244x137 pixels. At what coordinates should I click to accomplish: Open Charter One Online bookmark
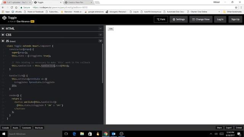tap(197, 12)
